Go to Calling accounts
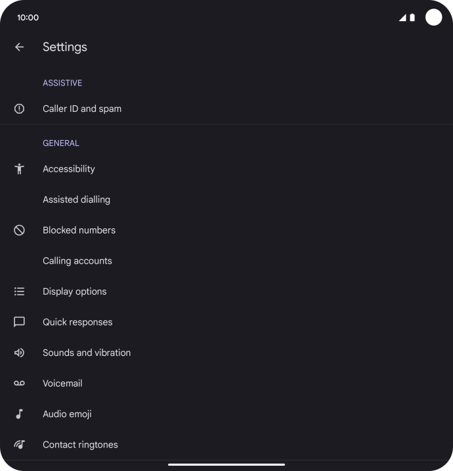Screen dimensions: 453x471 (x=77, y=261)
